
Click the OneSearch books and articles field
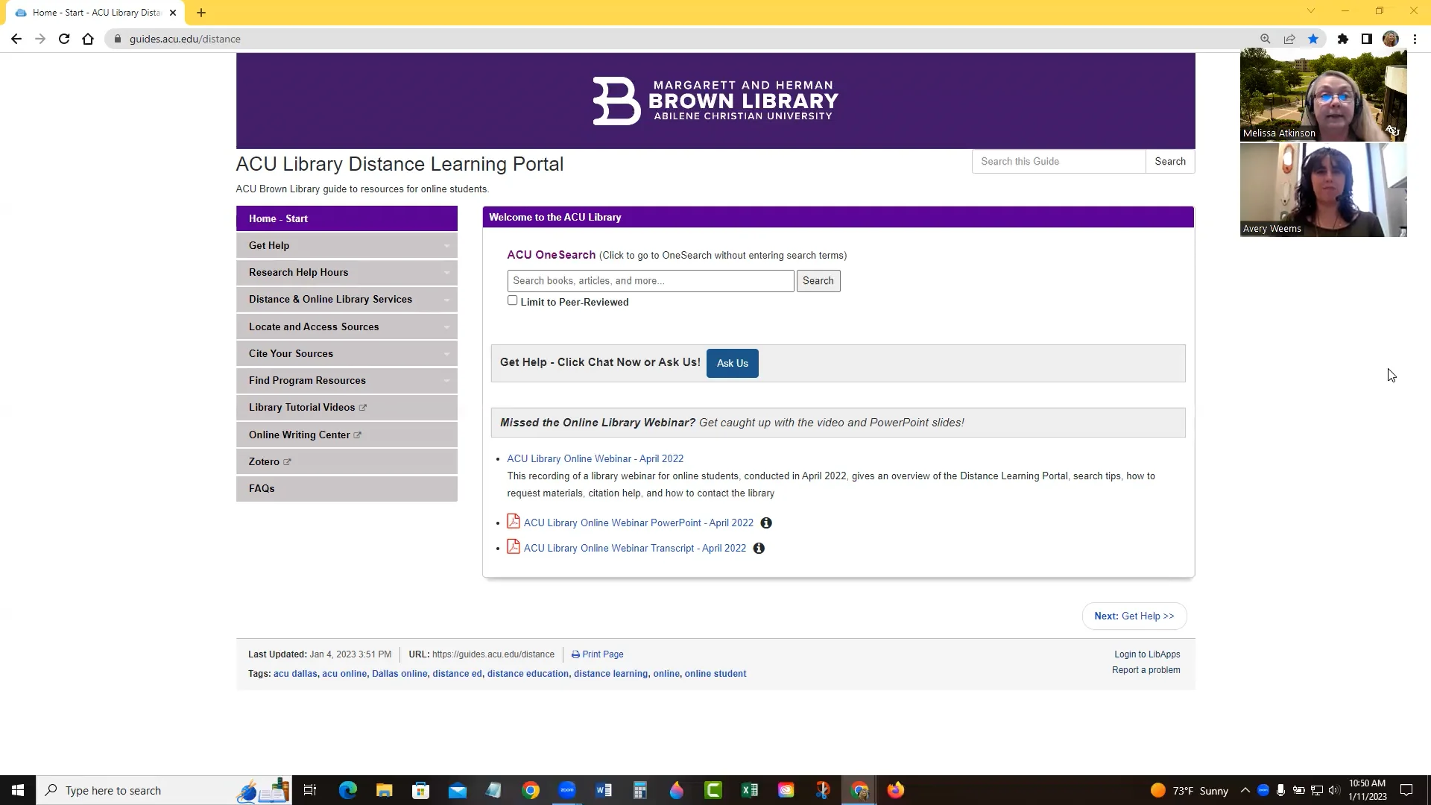click(x=650, y=281)
